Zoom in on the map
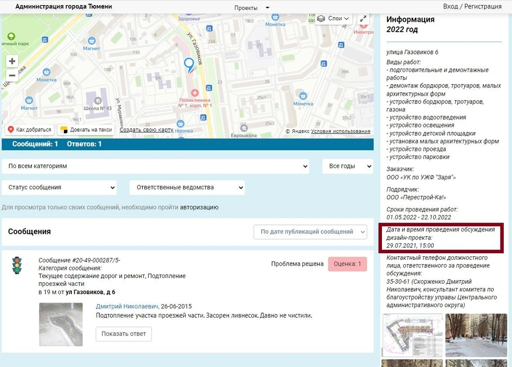The width and height of the screenshot is (512, 367). click(x=12, y=61)
